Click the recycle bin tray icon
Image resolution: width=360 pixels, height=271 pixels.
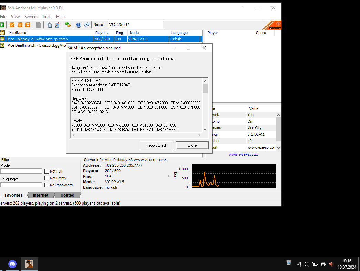coord(289,263)
